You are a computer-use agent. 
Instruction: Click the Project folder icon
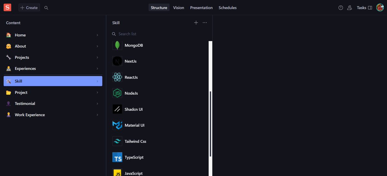(x=9, y=92)
